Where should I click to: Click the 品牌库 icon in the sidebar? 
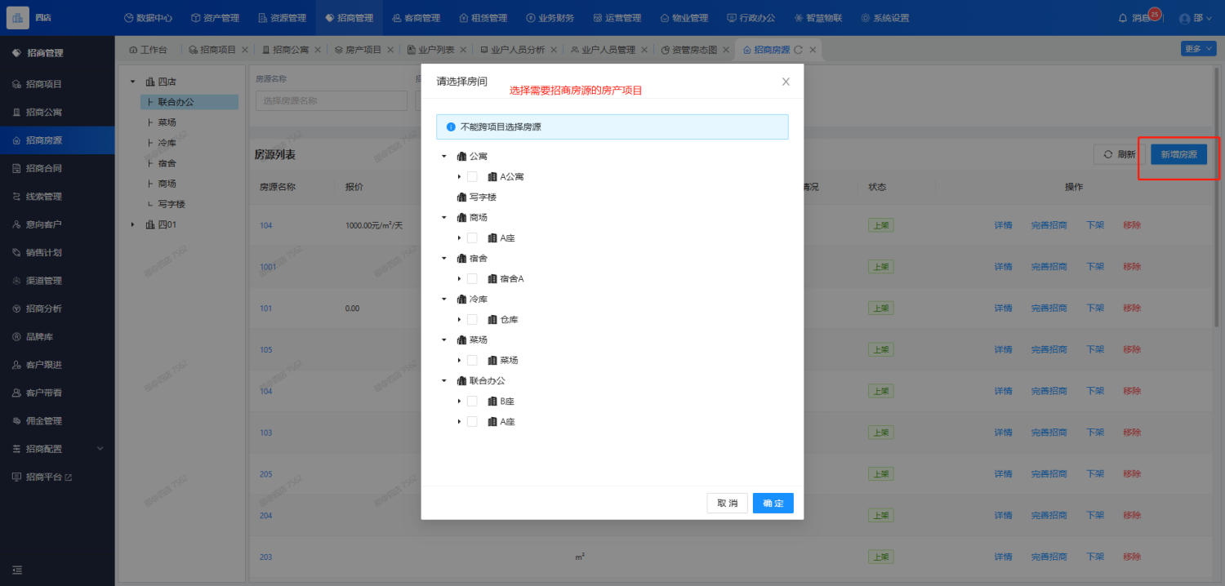point(16,337)
